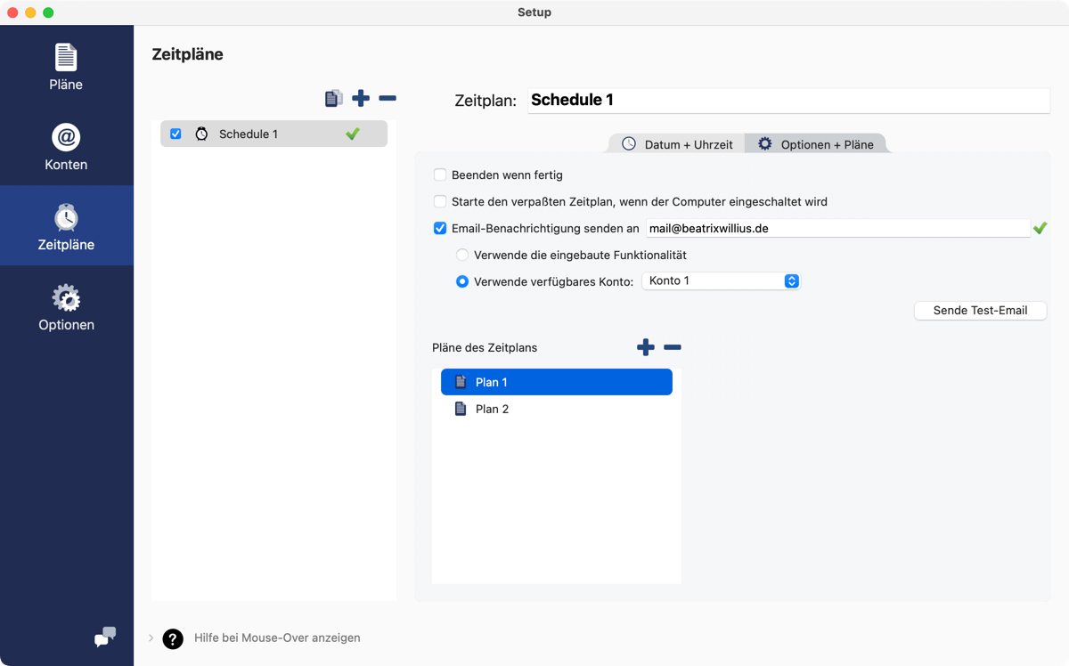Open the Optionen sidebar section
Screen dimensions: 1069x666
[67, 307]
